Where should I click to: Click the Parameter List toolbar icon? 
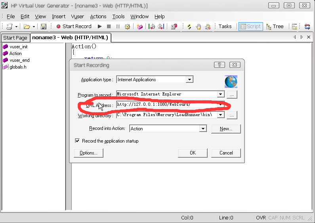(174, 27)
